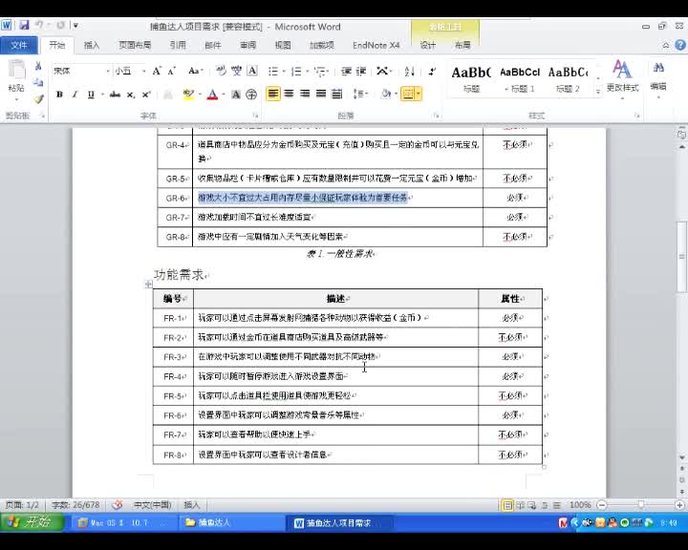Click the Borders icon in paragraph group
The width and height of the screenshot is (688, 550).
(x=408, y=94)
